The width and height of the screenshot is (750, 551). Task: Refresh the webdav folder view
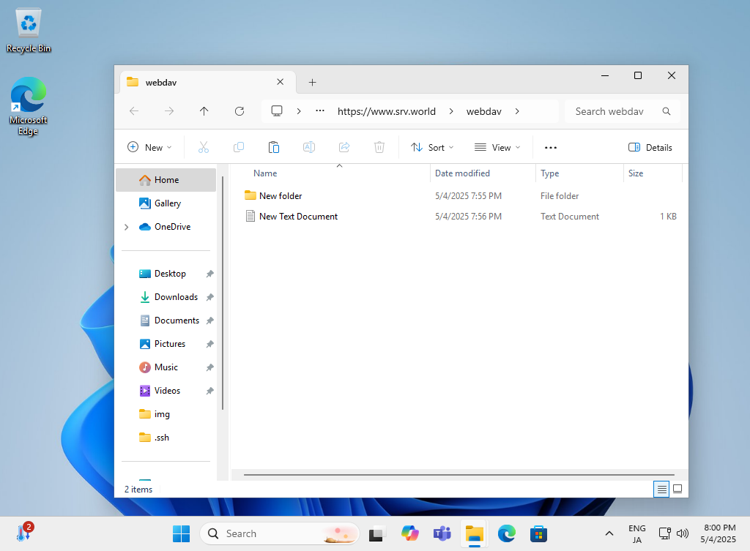tap(240, 111)
